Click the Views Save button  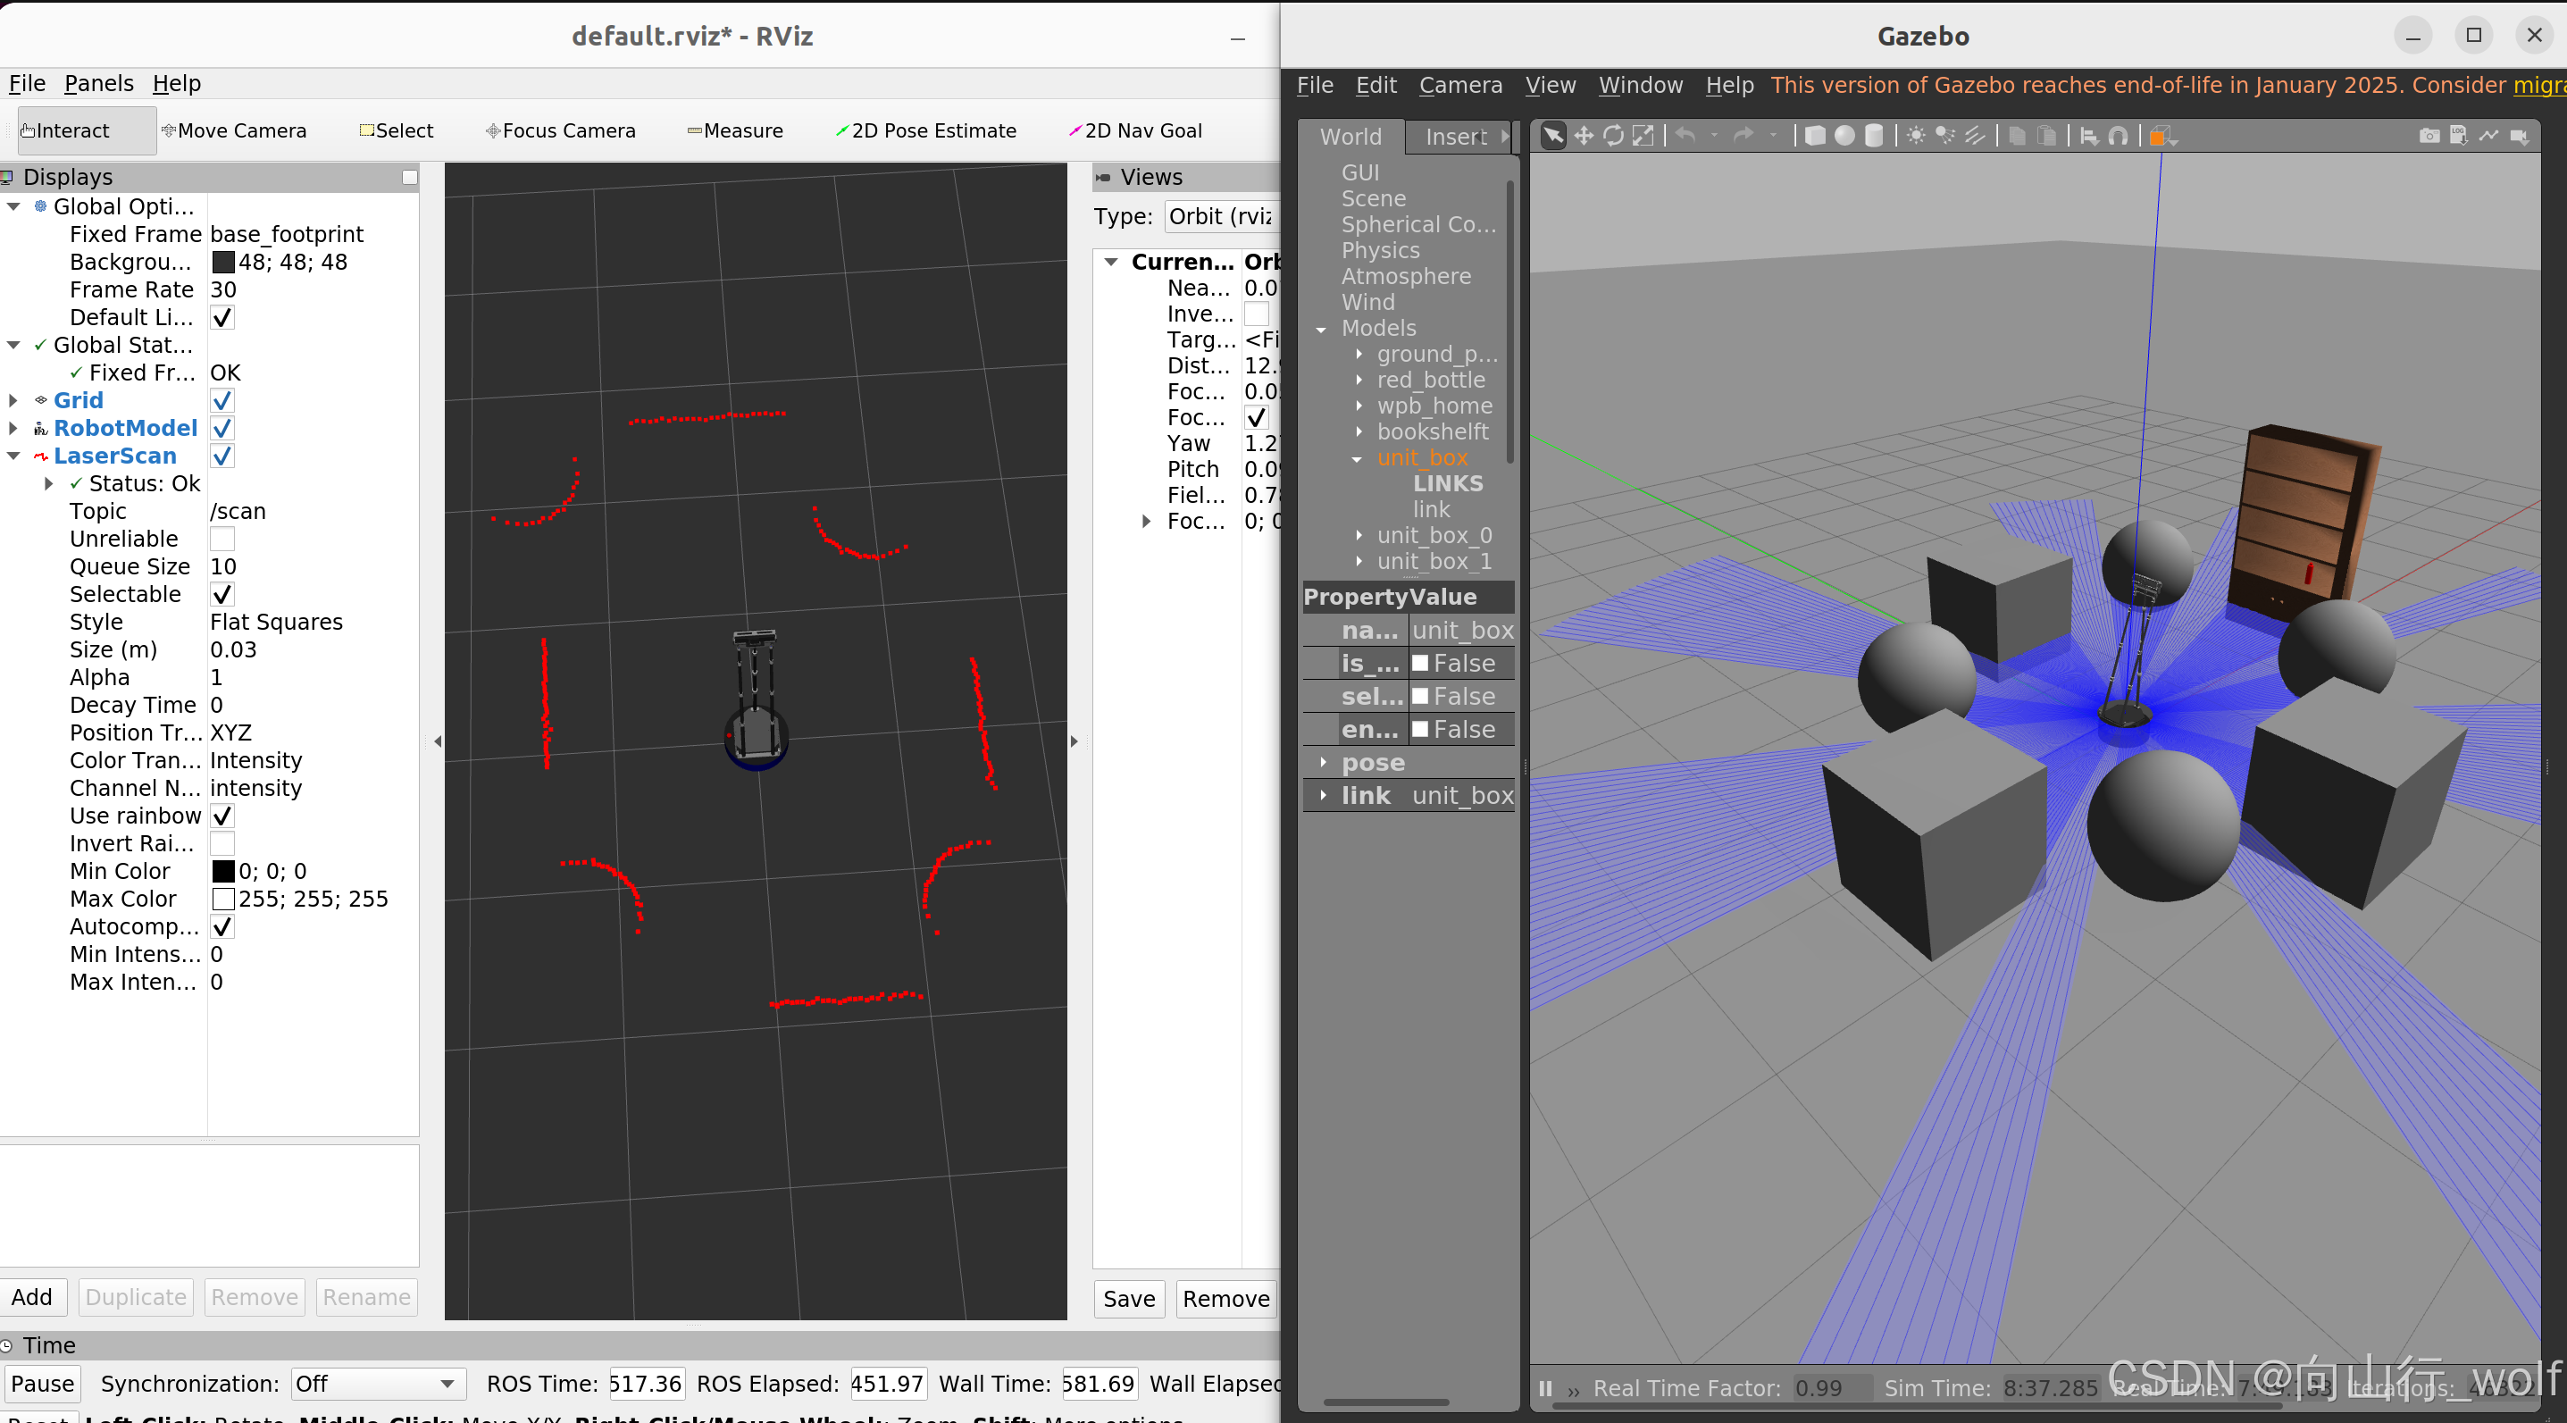point(1129,1300)
